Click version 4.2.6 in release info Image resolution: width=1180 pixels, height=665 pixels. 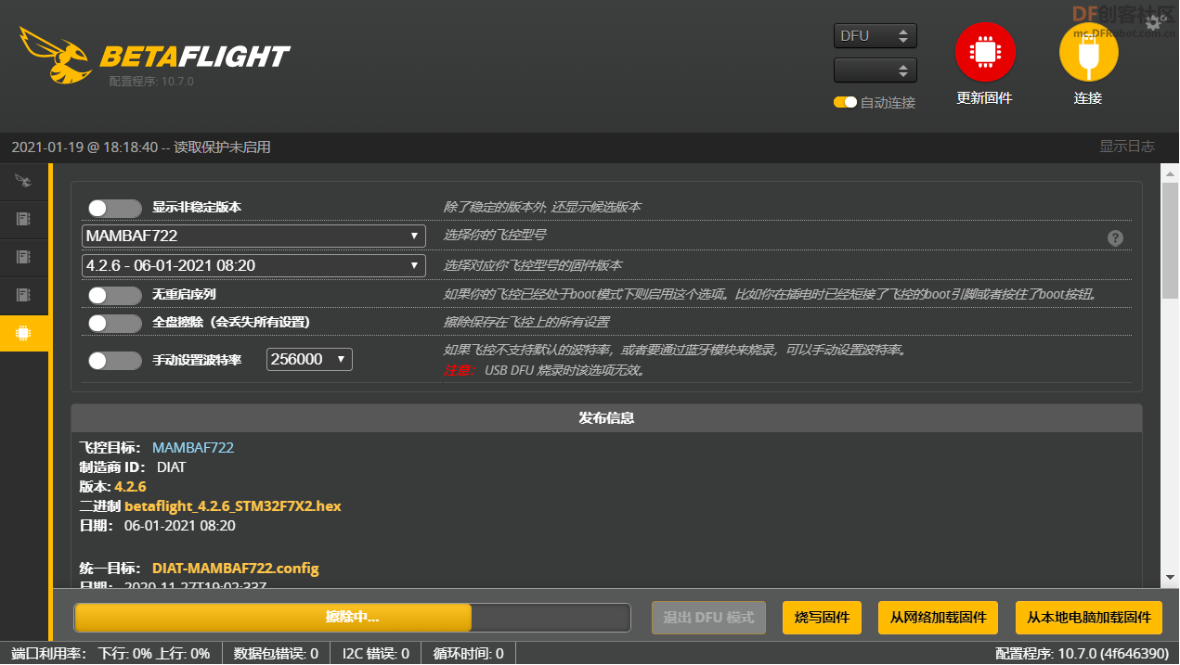tap(130, 487)
